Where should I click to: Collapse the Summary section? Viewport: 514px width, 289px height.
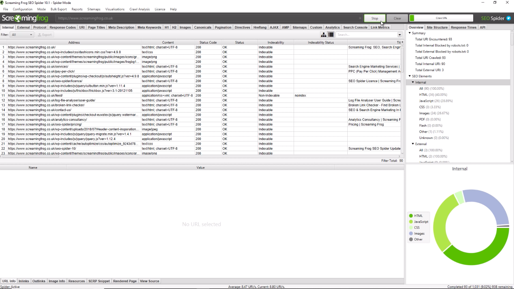410,33
